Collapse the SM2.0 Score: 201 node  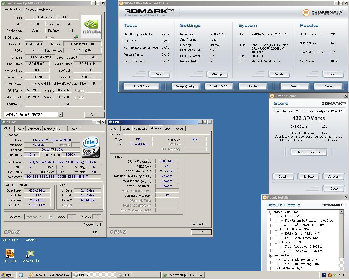(276, 216)
